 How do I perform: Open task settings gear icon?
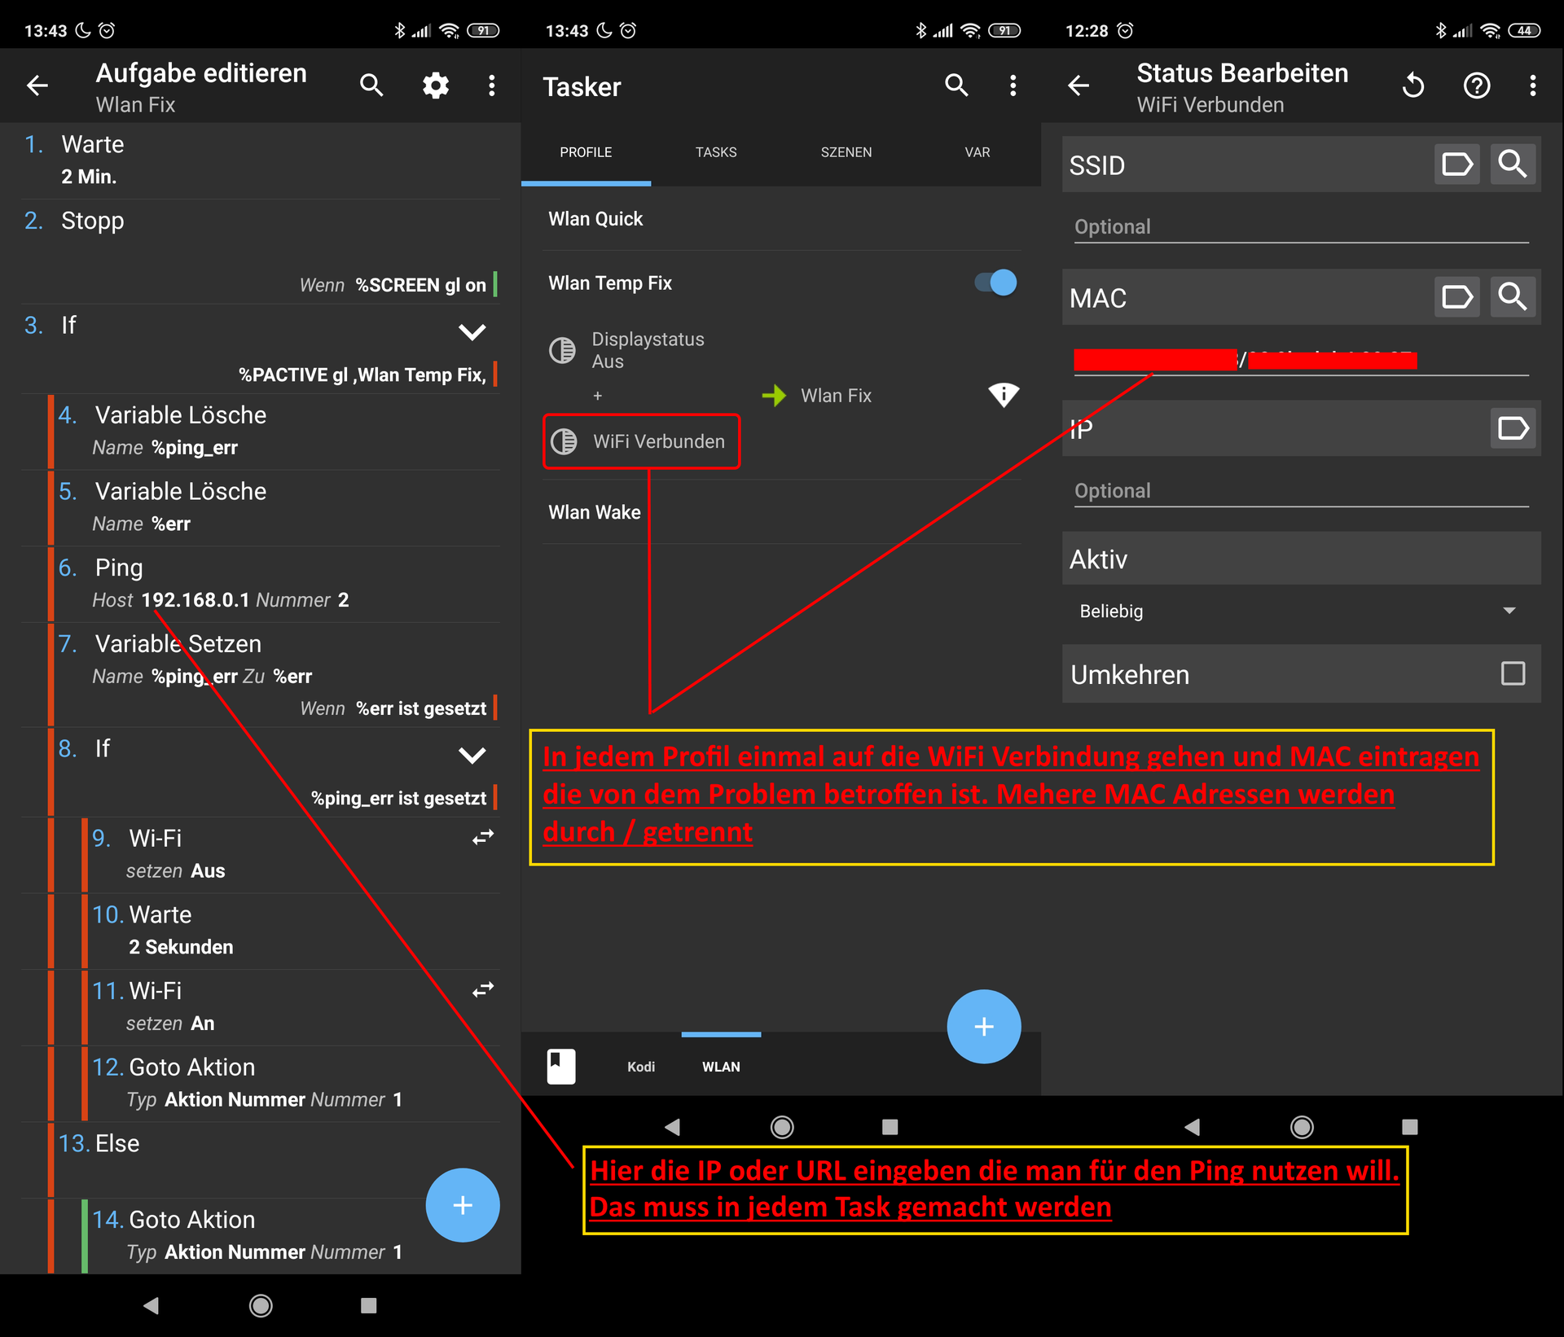(436, 85)
